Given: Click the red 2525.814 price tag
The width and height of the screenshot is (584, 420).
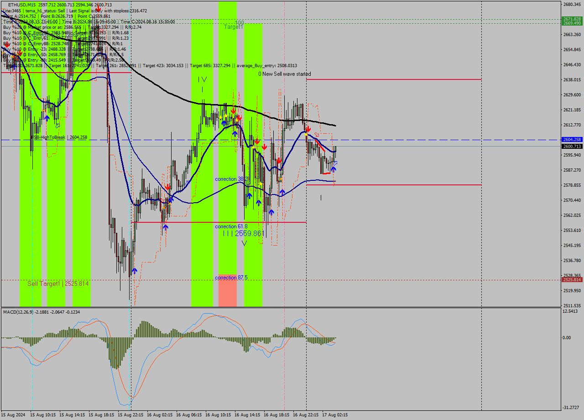Looking at the screenshot, I should pyautogui.click(x=572, y=280).
